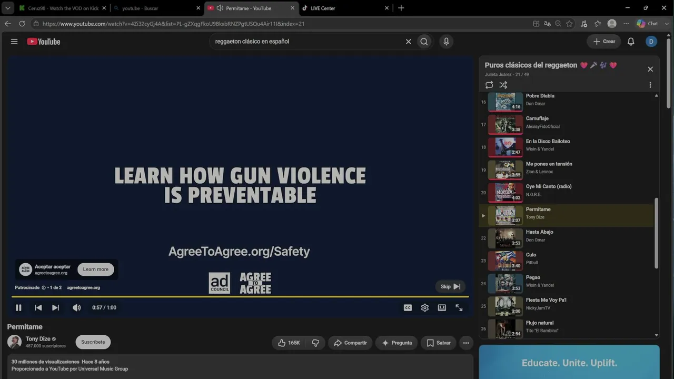Start voice search with the microphone
The image size is (674, 379).
point(447,42)
